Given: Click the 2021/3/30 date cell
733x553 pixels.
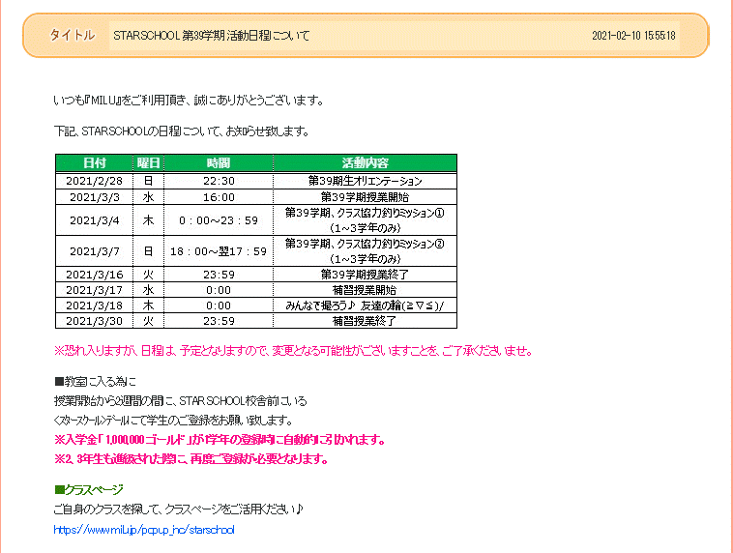Looking at the screenshot, I should click(x=95, y=321).
